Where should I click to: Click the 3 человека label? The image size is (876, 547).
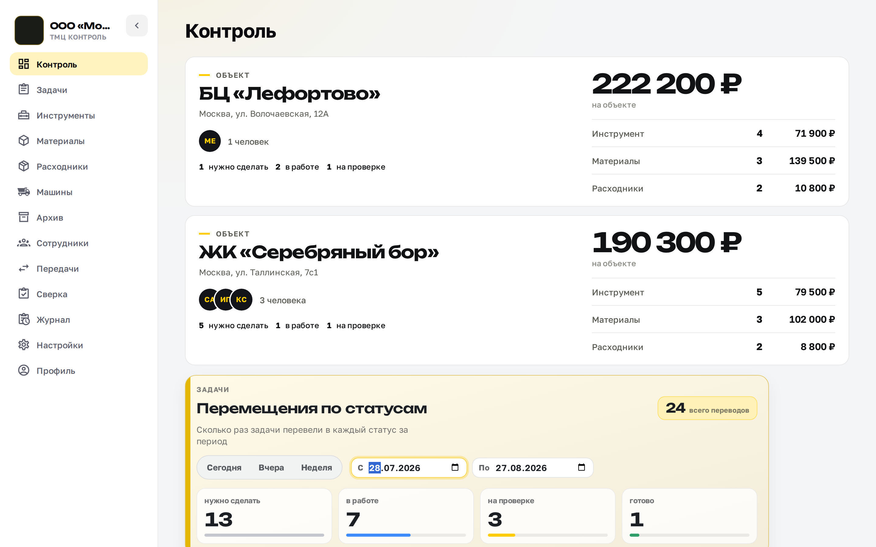click(x=283, y=300)
